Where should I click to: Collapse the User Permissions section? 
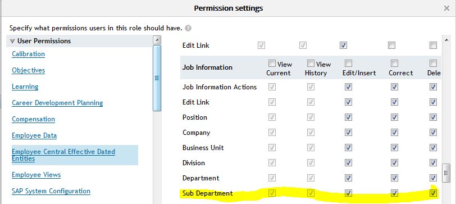coord(12,41)
